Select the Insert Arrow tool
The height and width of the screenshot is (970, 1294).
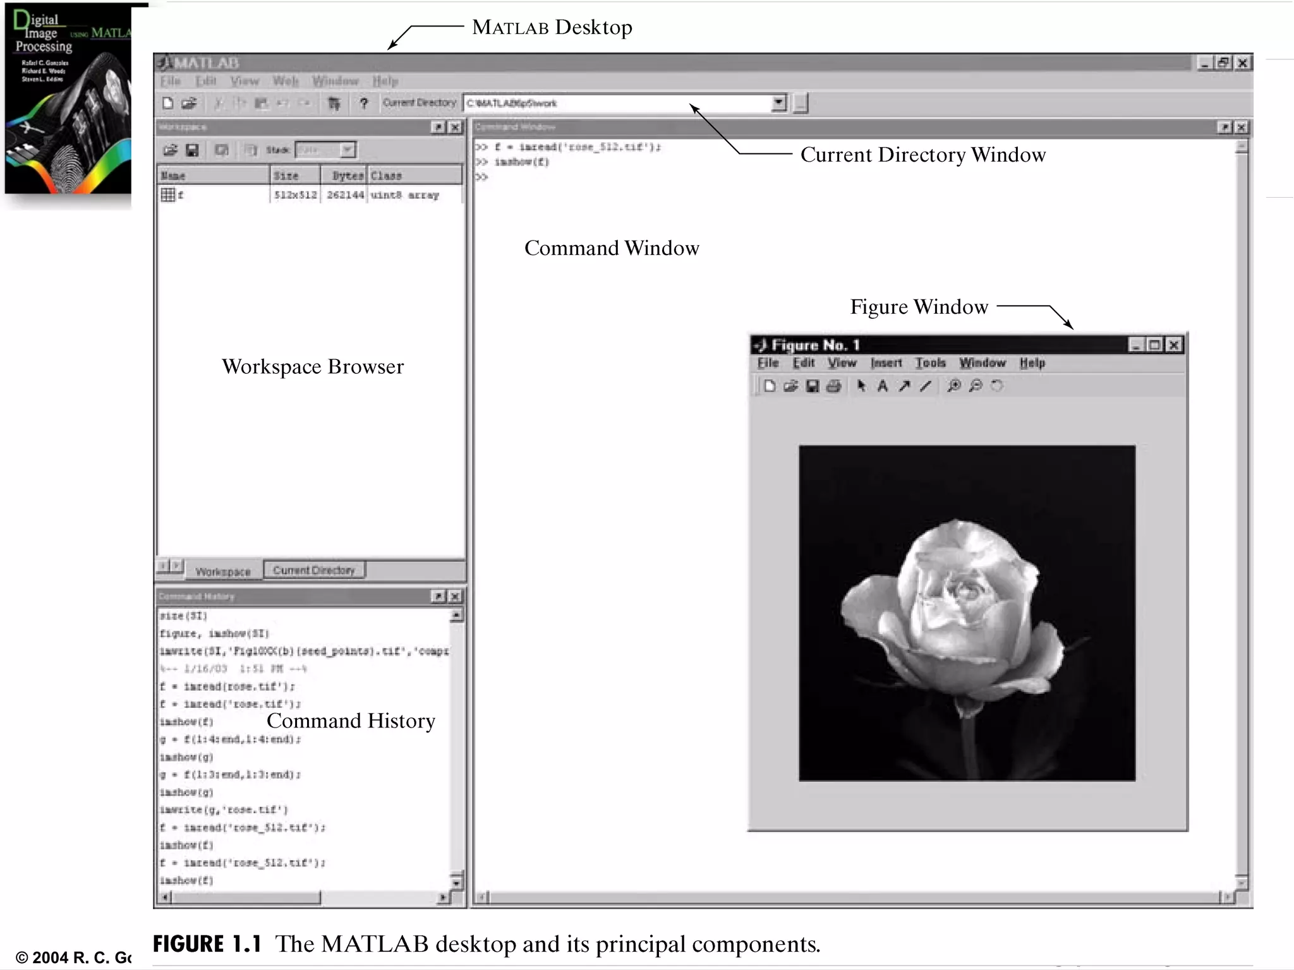tap(904, 386)
